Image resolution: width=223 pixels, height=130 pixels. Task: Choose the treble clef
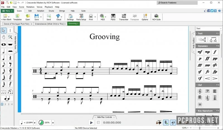pos(200,91)
